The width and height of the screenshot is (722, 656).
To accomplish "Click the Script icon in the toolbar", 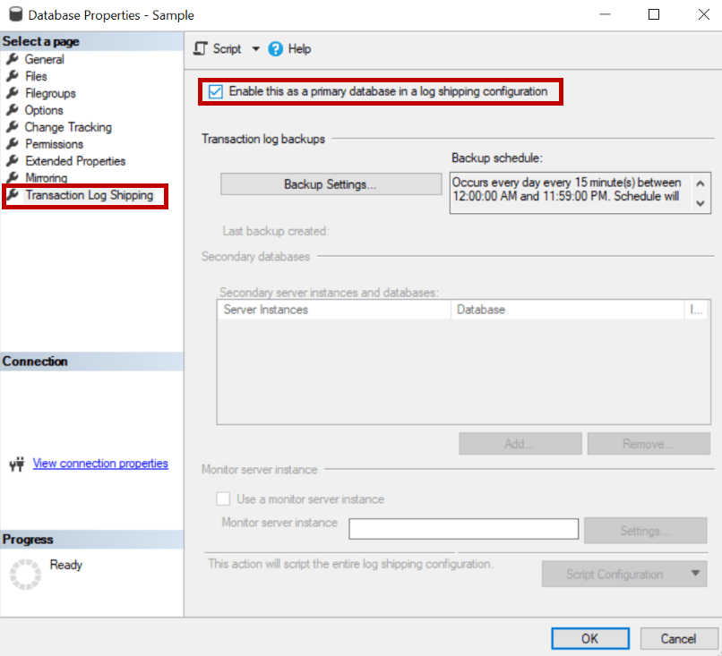I will [x=199, y=48].
